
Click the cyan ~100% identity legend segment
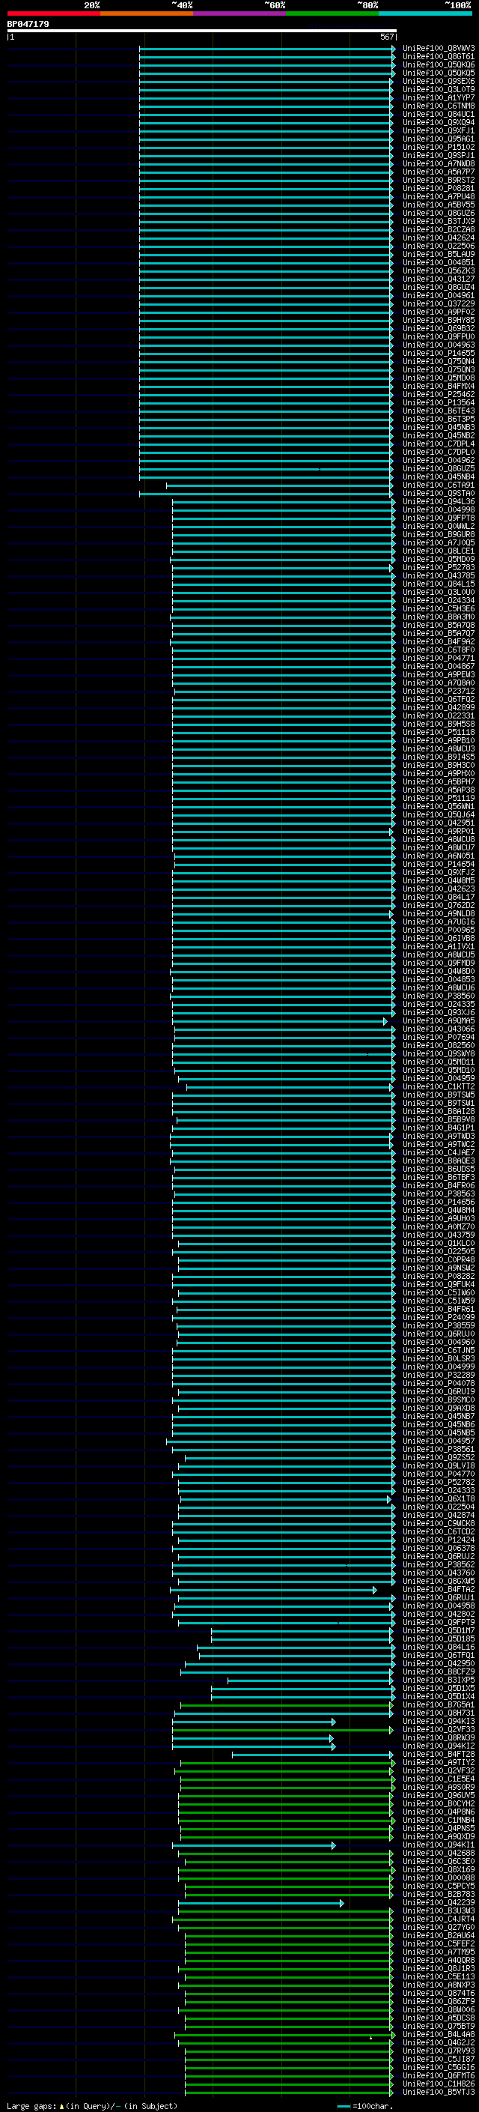pos(425,13)
